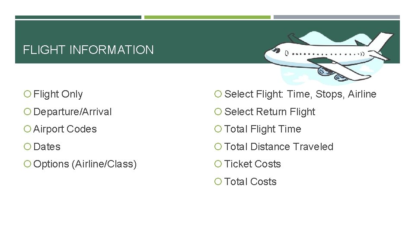Screen dimensions: 415x233
Task: Click the circle bullet marker beside Flight Only
Action: tap(27, 94)
